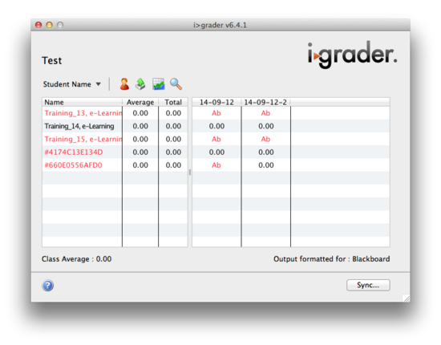Click the split pane divider handle

(x=190, y=172)
